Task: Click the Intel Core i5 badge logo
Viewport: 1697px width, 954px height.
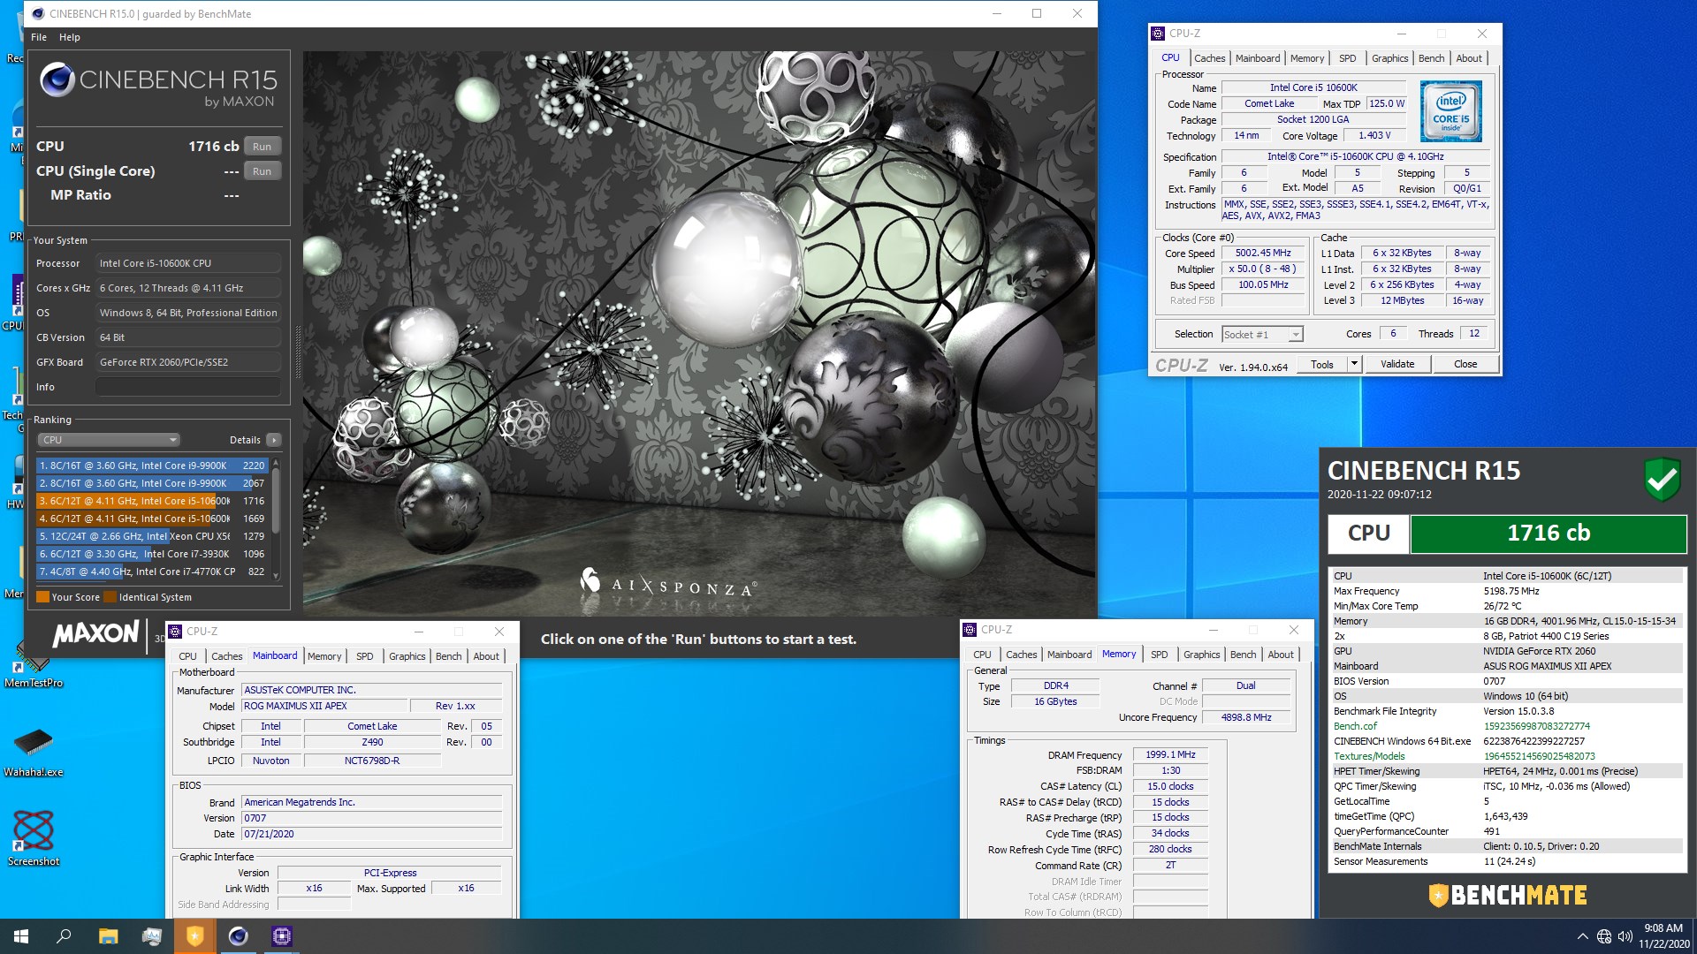Action: (1450, 111)
